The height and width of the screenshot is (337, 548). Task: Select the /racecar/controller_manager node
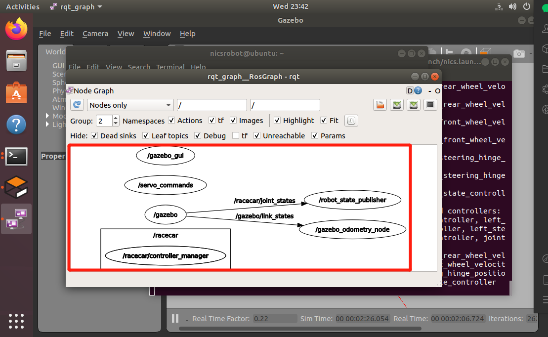[166, 255]
